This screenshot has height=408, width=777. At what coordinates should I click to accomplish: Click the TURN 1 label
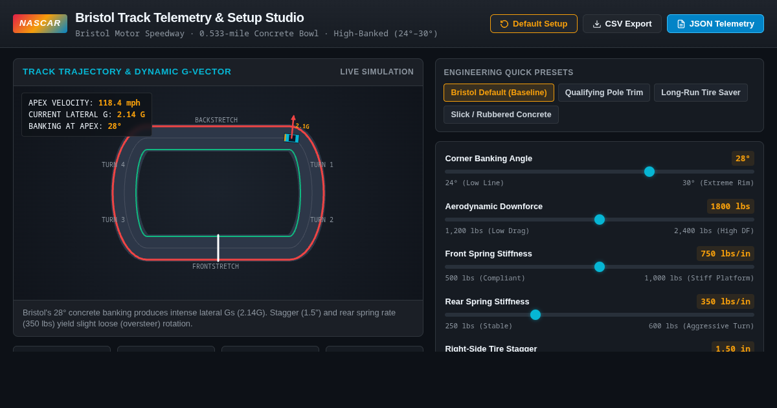click(x=322, y=165)
